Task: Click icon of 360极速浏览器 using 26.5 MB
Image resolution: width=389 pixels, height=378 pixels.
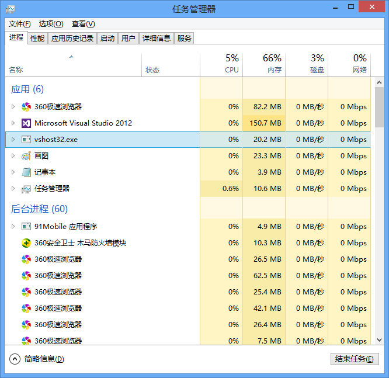Action: click(26, 259)
